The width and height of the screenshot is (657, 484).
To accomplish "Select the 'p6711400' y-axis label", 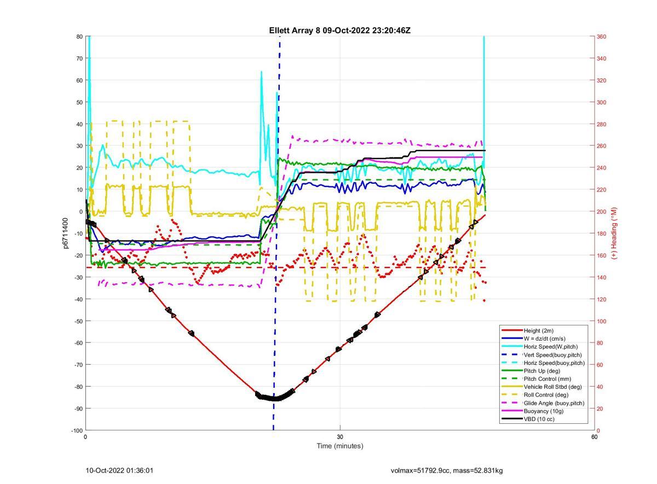I will 65,234.
